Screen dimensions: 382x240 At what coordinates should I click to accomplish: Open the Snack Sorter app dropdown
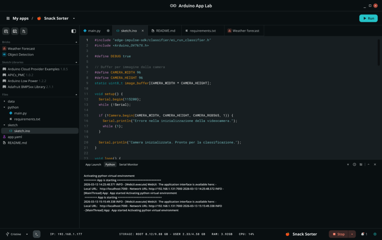pos(74,18)
